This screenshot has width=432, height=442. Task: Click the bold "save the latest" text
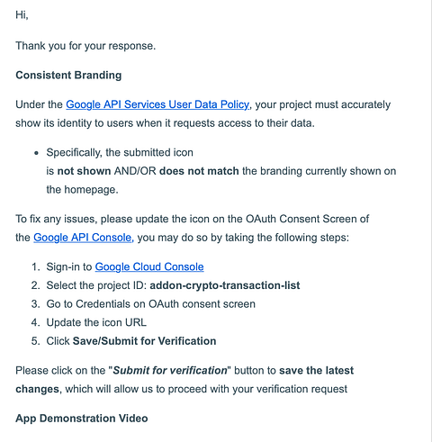tap(317, 370)
